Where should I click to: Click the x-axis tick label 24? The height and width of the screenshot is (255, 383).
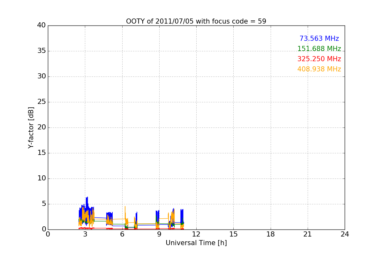345,234
